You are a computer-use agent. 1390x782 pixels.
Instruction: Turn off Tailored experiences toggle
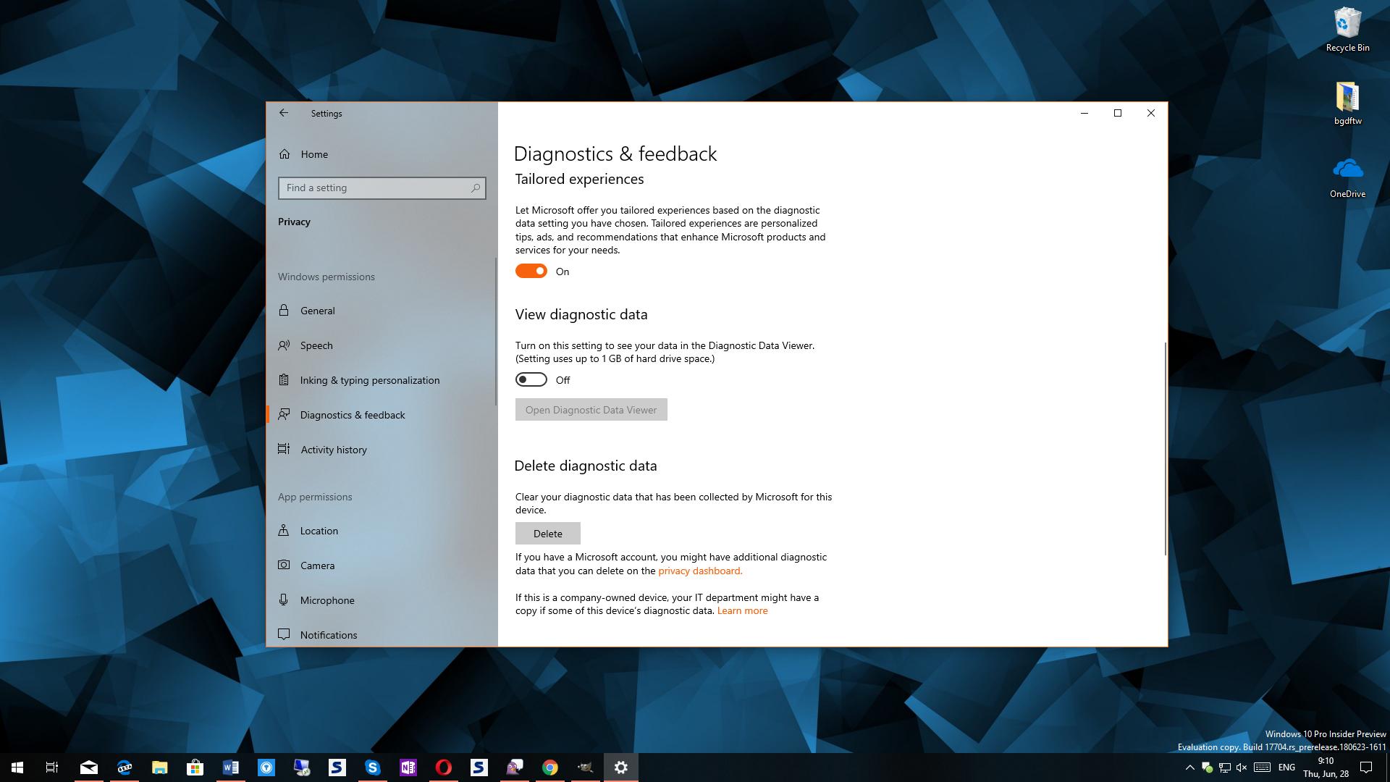tap(531, 271)
